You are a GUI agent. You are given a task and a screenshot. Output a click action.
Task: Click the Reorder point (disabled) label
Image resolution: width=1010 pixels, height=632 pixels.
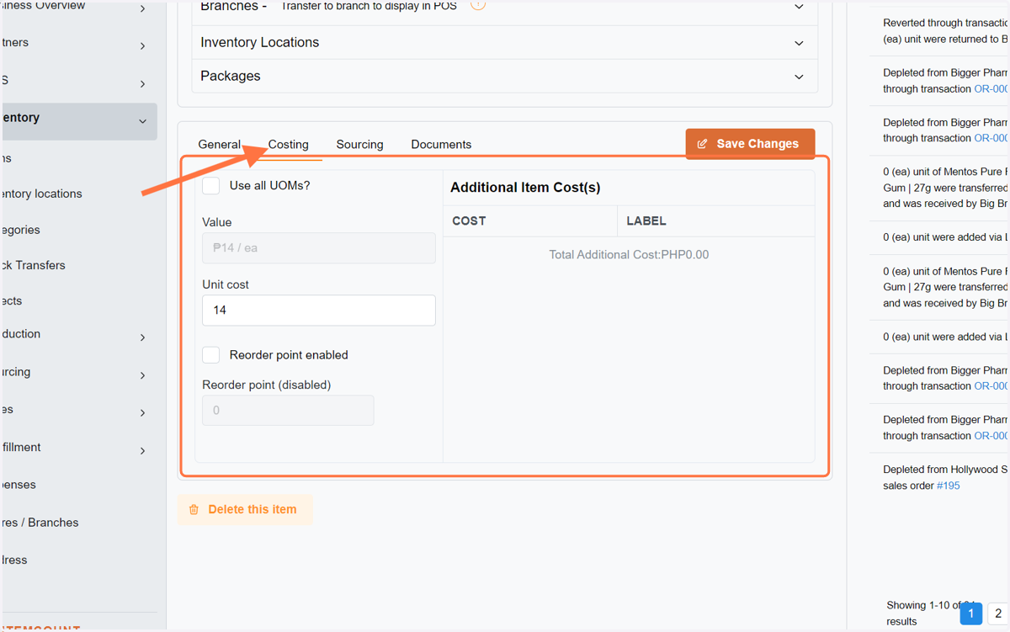(x=267, y=385)
